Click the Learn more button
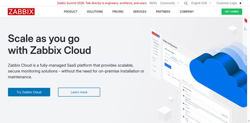Image resolution: width=250 pixels, height=123 pixels. tap(79, 92)
